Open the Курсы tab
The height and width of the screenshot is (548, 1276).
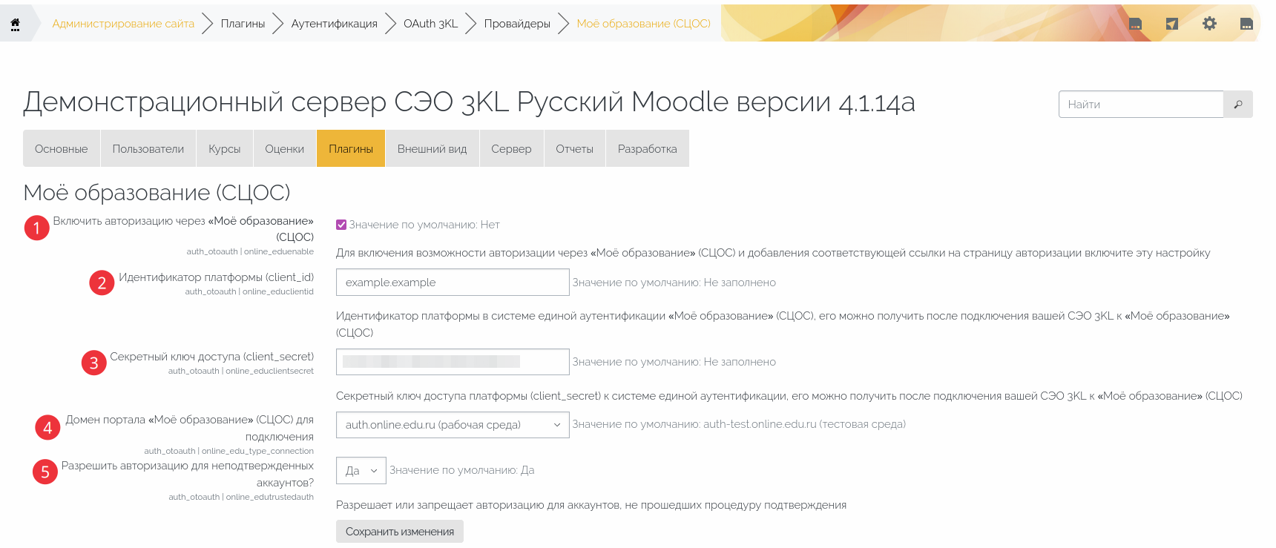pos(225,148)
